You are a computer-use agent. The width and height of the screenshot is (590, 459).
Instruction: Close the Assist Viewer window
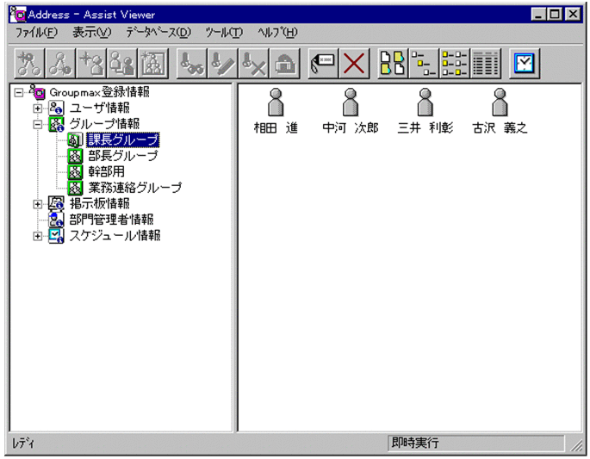573,15
